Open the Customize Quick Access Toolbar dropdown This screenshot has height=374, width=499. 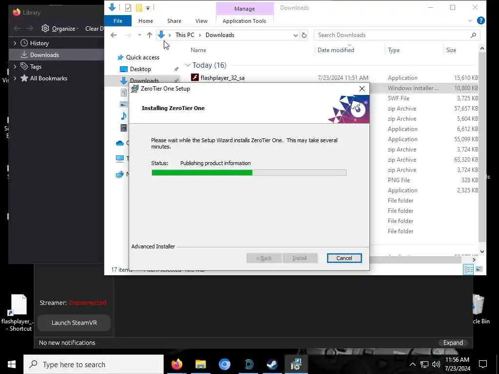click(148, 8)
